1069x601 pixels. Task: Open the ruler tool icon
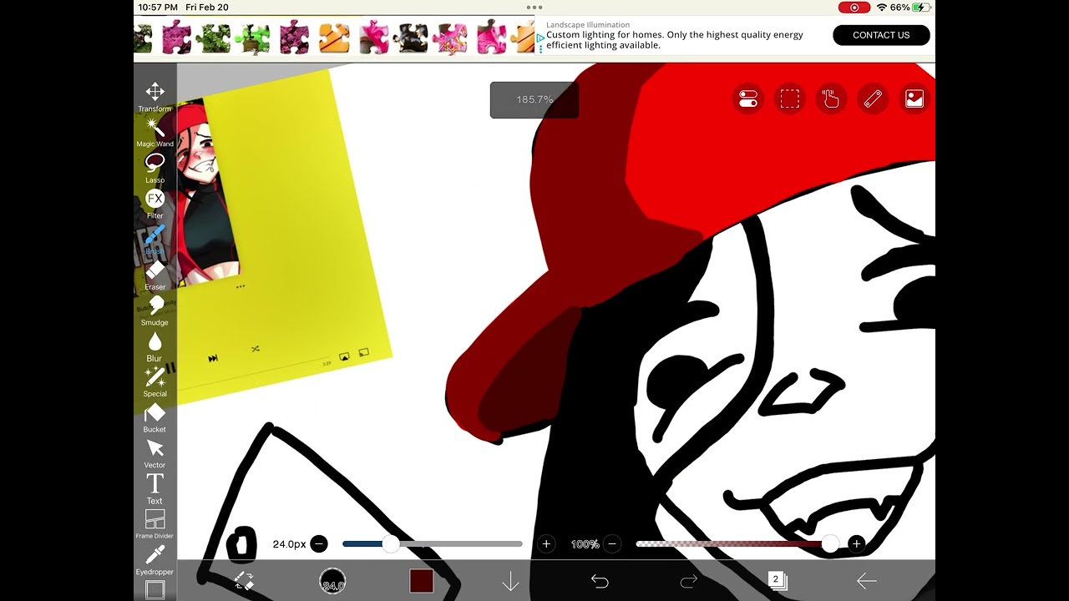click(873, 99)
